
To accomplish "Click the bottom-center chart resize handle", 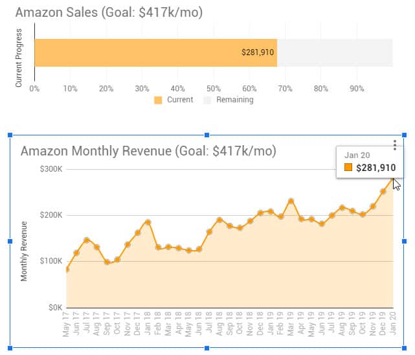I will pos(207,348).
